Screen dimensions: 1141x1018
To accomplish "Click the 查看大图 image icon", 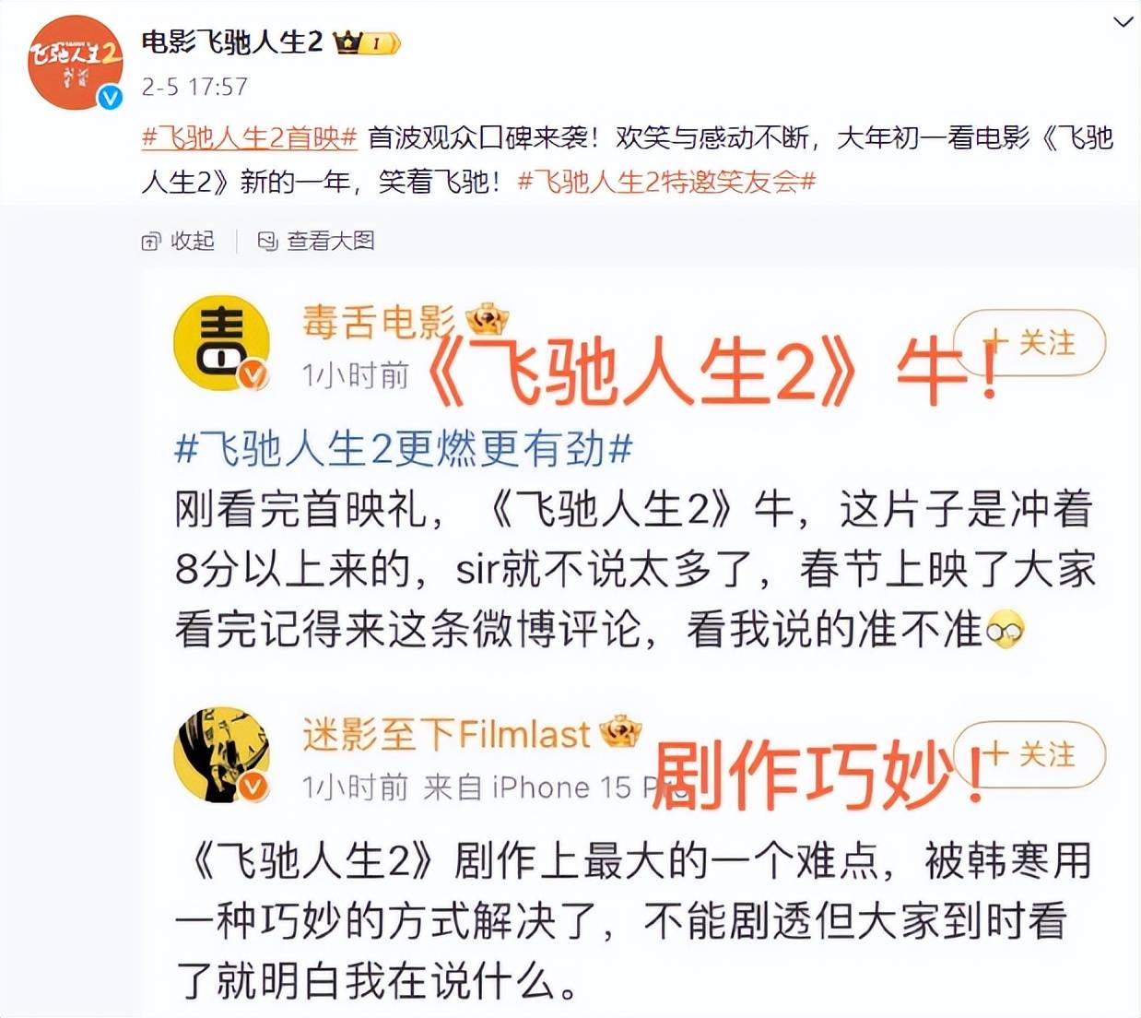I will pyautogui.click(x=267, y=242).
